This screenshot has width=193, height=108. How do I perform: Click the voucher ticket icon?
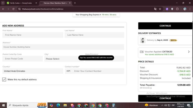click(x=142, y=52)
